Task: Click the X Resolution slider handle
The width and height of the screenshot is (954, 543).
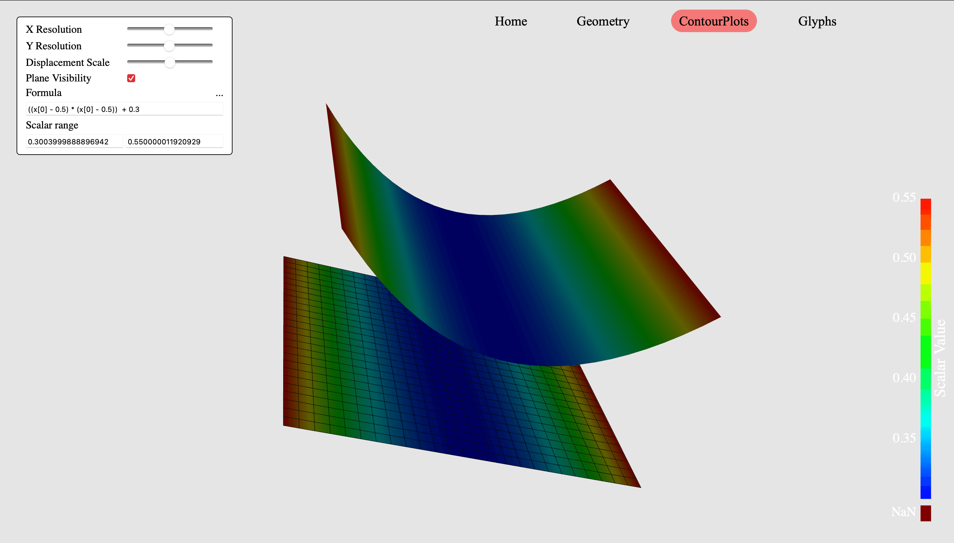Action: coord(169,29)
